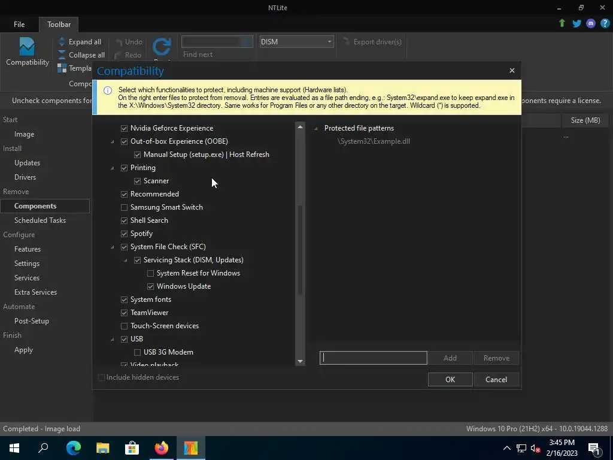Click the Compatibility toolbar icon
The width and height of the screenshot is (613, 460).
point(27,47)
